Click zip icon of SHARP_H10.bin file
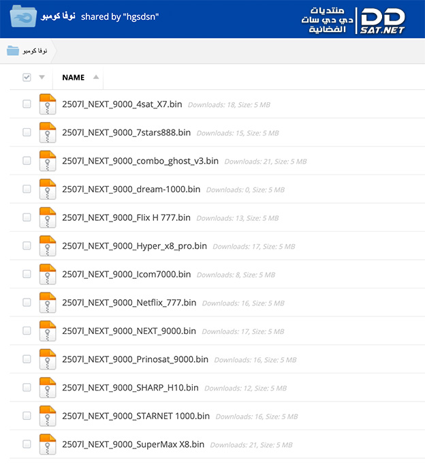Screen dimensions: 425x469 pos(46,387)
